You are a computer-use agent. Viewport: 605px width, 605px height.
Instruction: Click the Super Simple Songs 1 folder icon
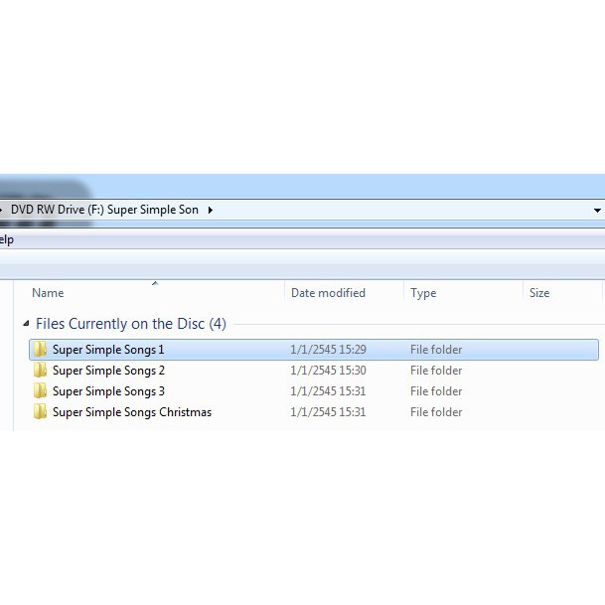[x=40, y=350]
